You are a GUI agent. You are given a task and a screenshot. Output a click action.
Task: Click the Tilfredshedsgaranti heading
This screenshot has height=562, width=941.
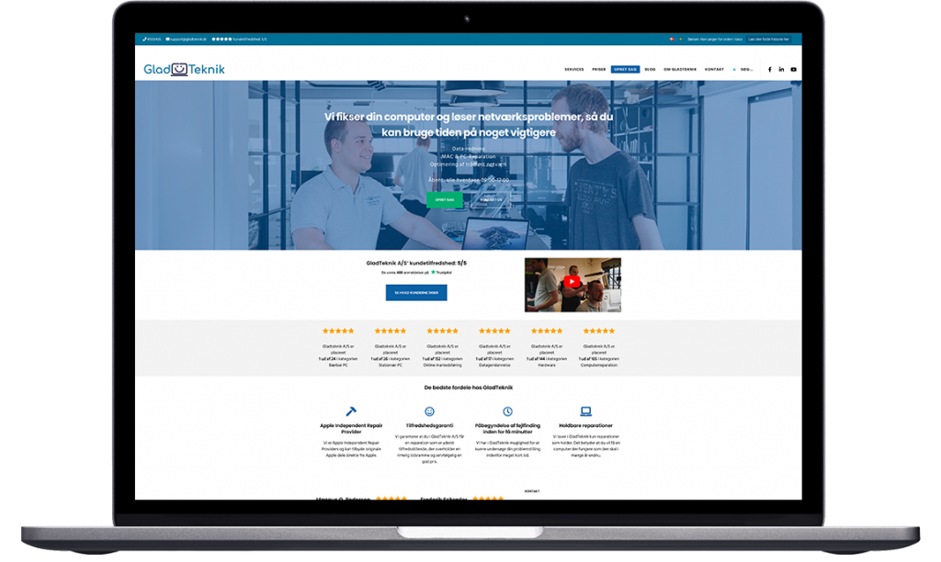point(429,425)
